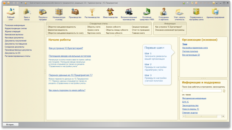
Task: Open Документы поставщиков in left panel
Action: pos(16,44)
